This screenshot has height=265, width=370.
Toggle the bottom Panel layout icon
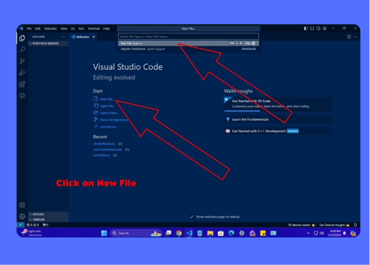[312, 29]
